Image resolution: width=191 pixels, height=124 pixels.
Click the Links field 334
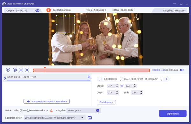click(136, 93)
